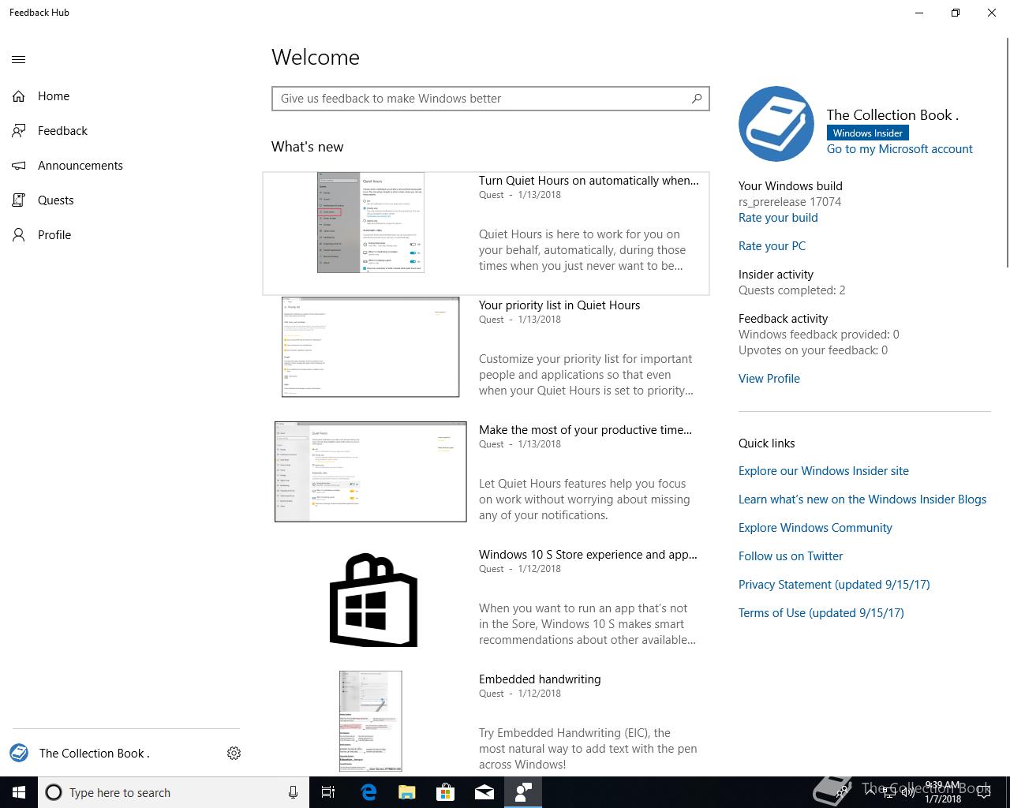This screenshot has height=808, width=1010.
Task: Open the Privacy Statement link
Action: pyautogui.click(x=834, y=585)
